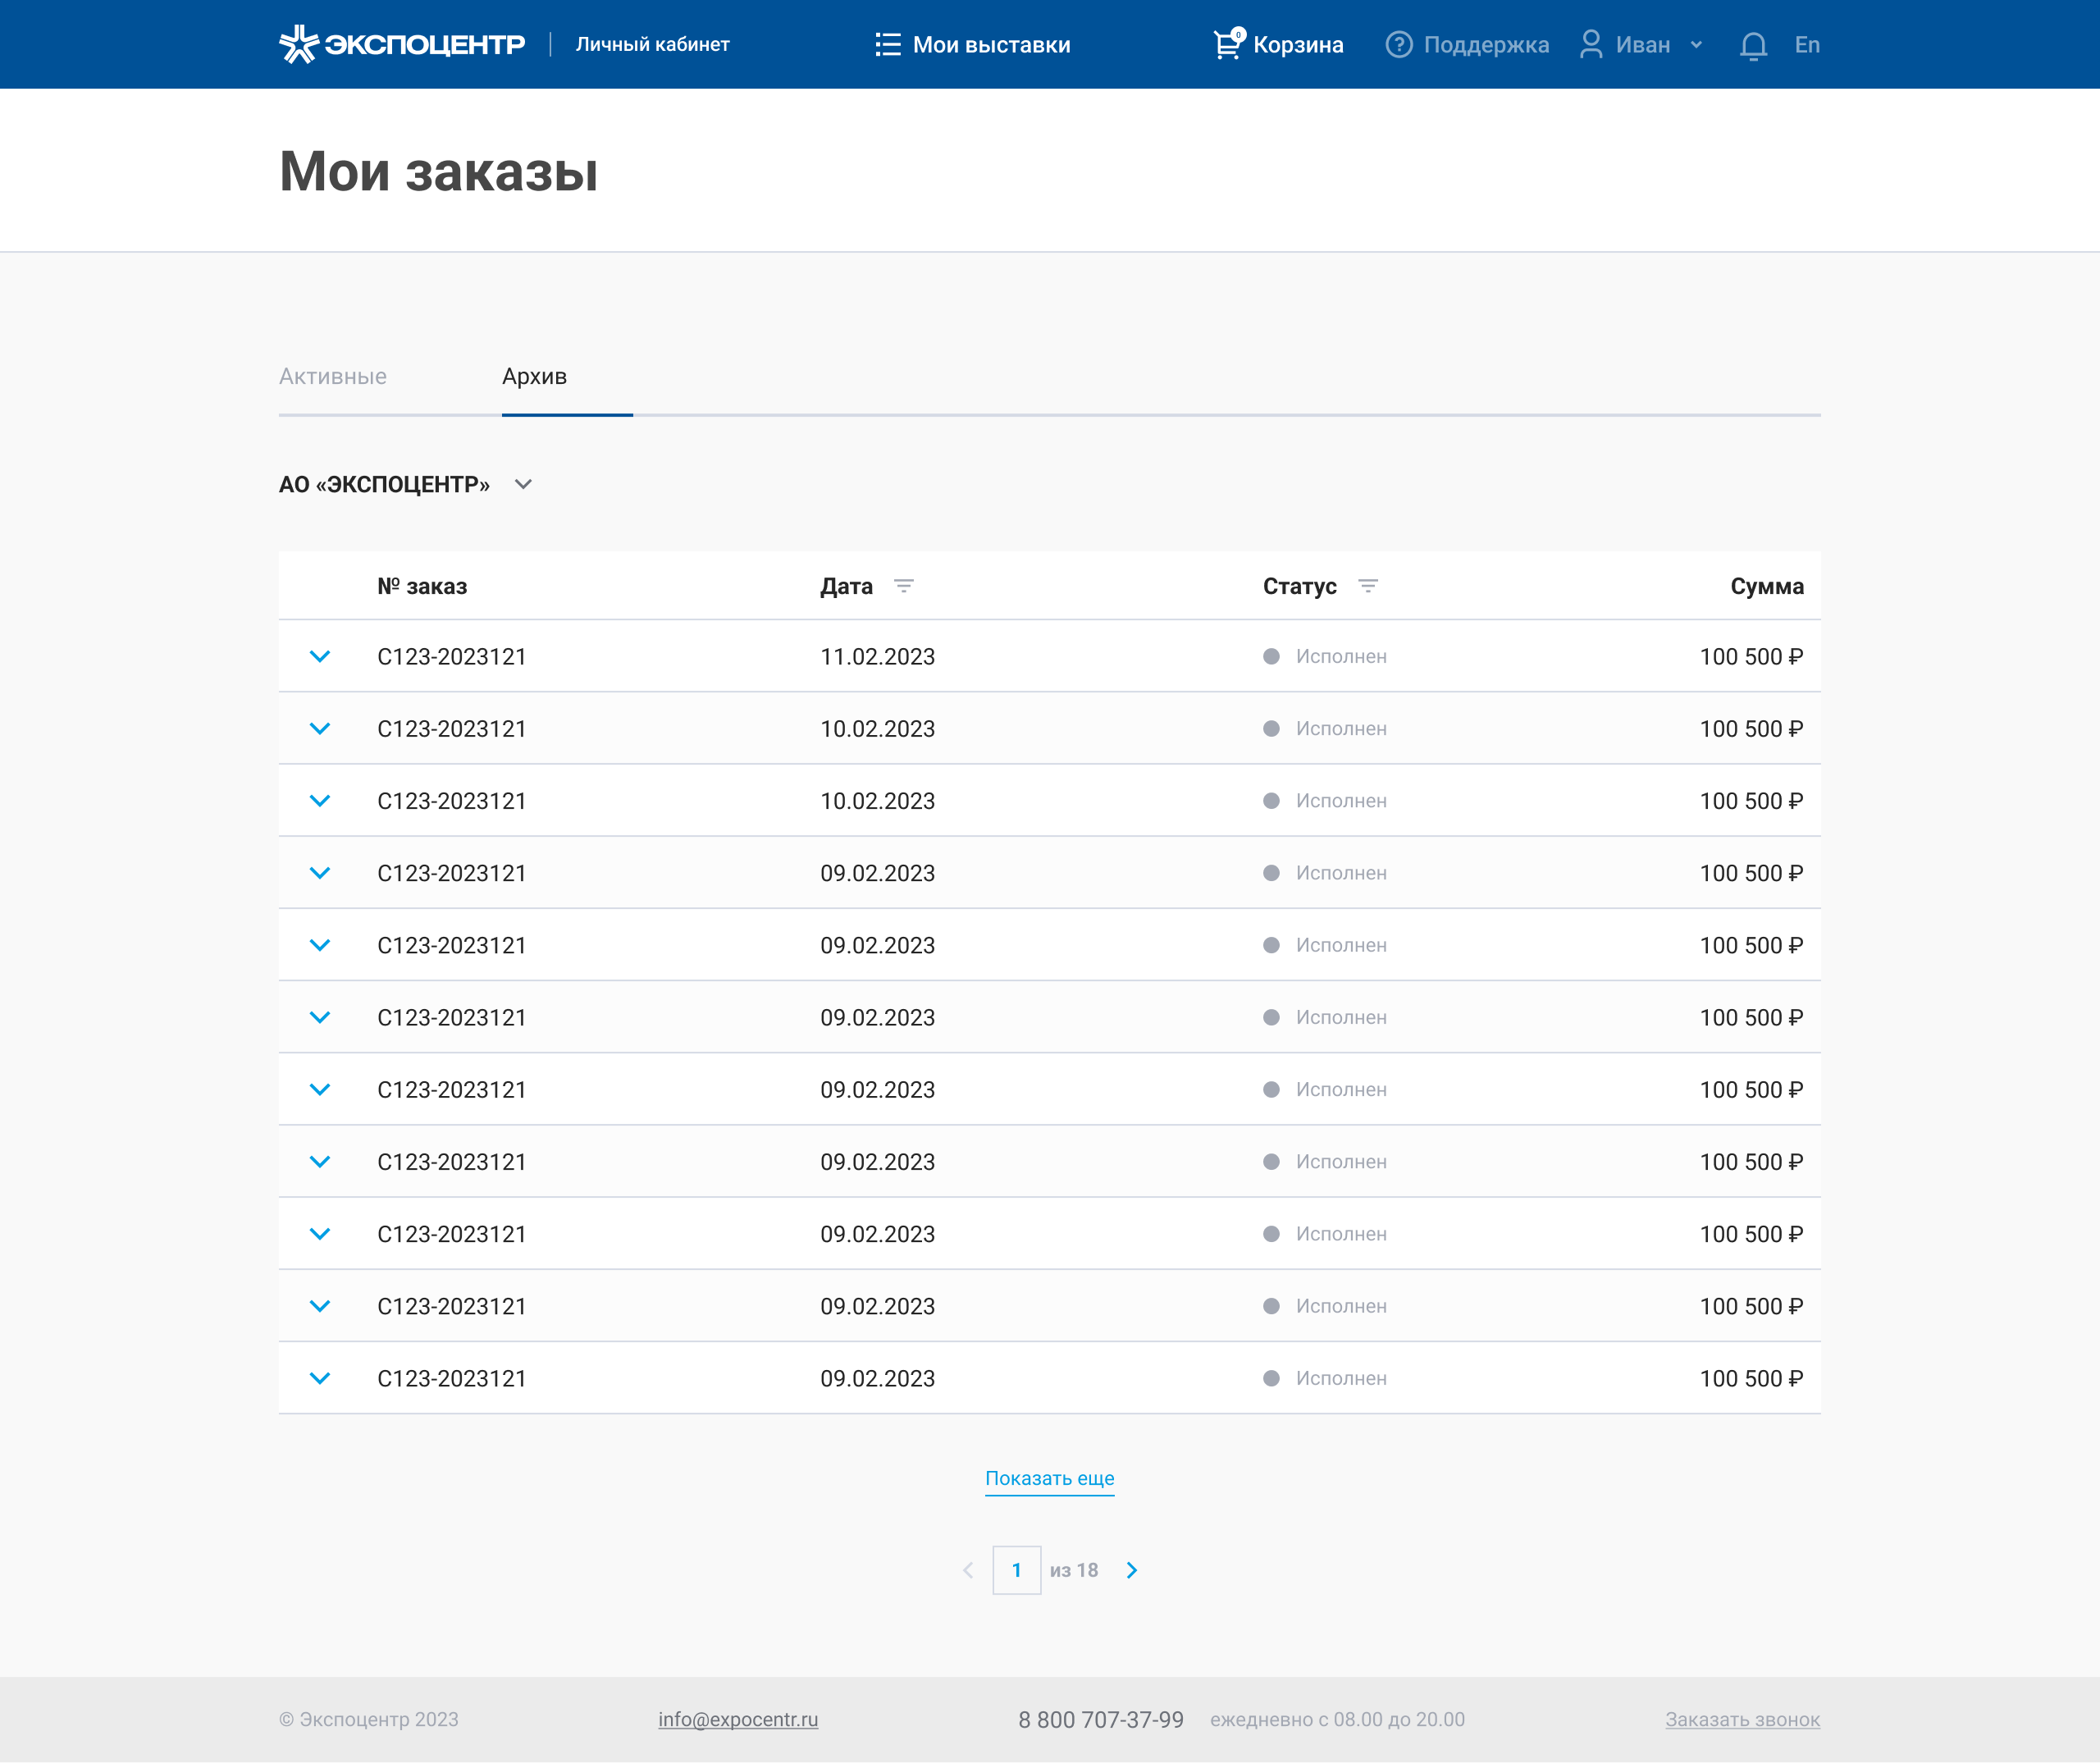Expand the order dated 11.02.2023
Viewport: 2100px width, 1763px height.
(320, 656)
